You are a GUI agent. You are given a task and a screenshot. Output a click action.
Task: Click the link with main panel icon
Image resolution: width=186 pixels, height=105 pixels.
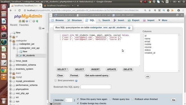click(43, 28)
